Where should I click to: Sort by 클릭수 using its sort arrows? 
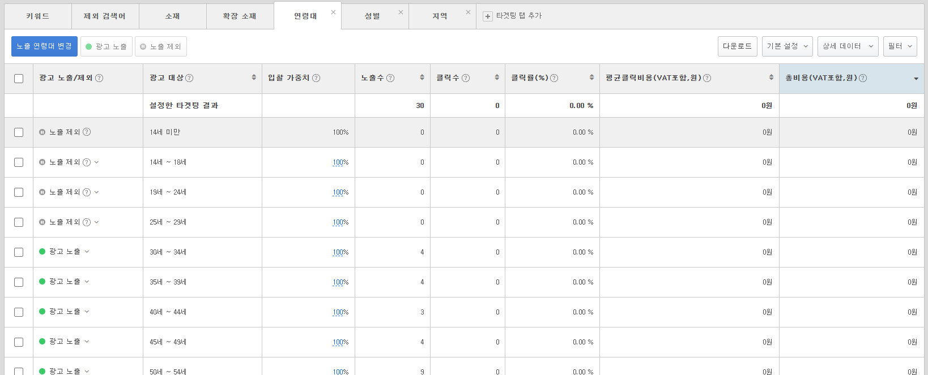tap(497, 77)
